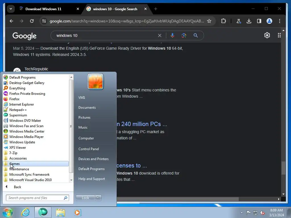Open the tab search dropdown arrow
This screenshot has width=291, height=218.
point(11,9)
